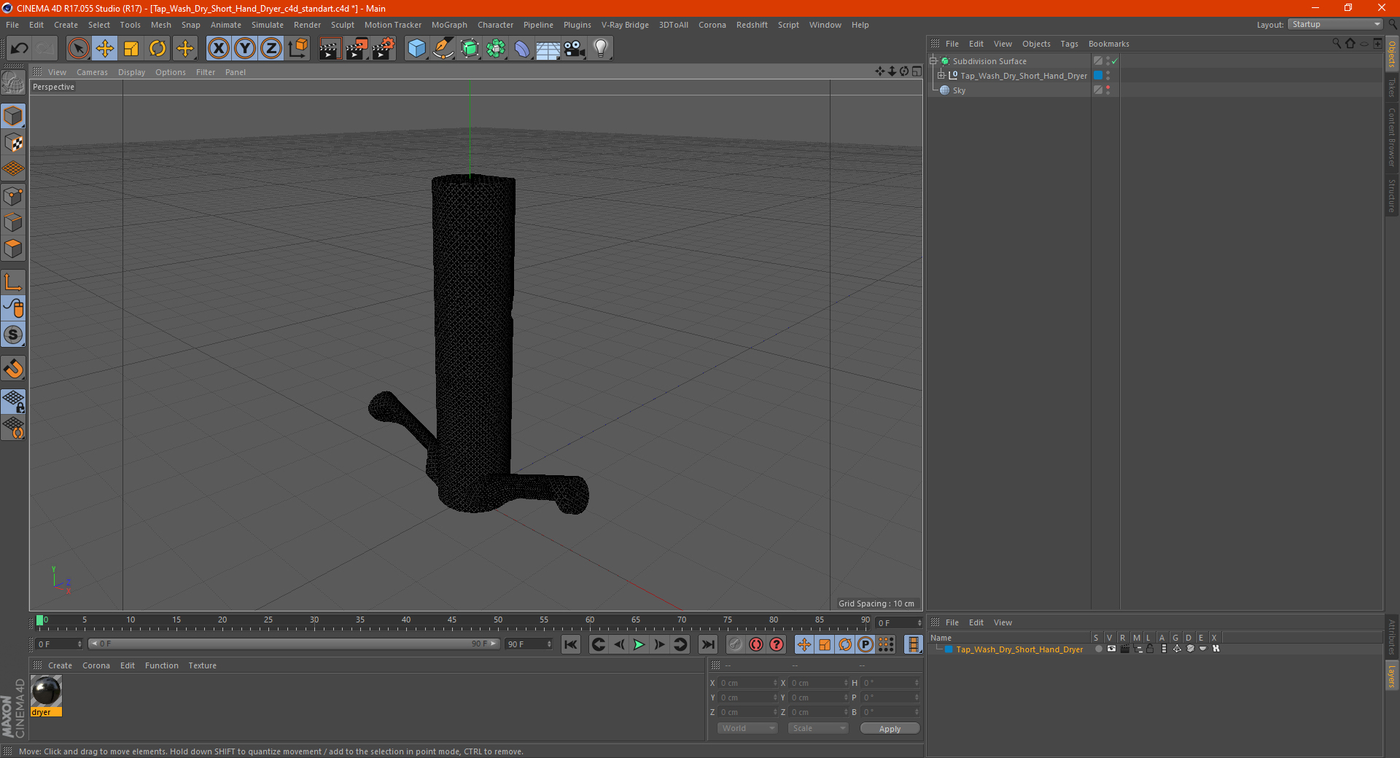Click the Make Editable icon
1400x758 pixels.
click(x=13, y=83)
